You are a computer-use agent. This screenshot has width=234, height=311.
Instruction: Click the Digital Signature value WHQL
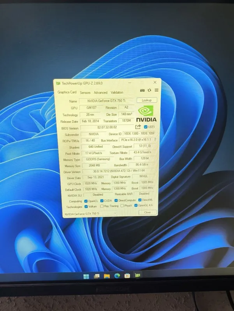click(143, 176)
